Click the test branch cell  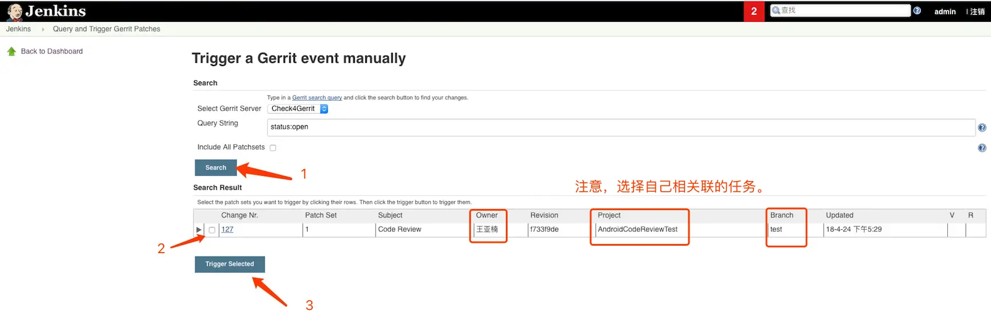[776, 229]
